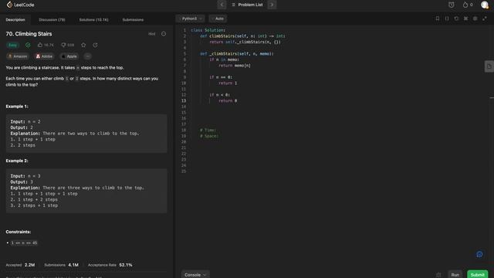
Task: Switch to the Submissions tab
Action: (x=133, y=19)
